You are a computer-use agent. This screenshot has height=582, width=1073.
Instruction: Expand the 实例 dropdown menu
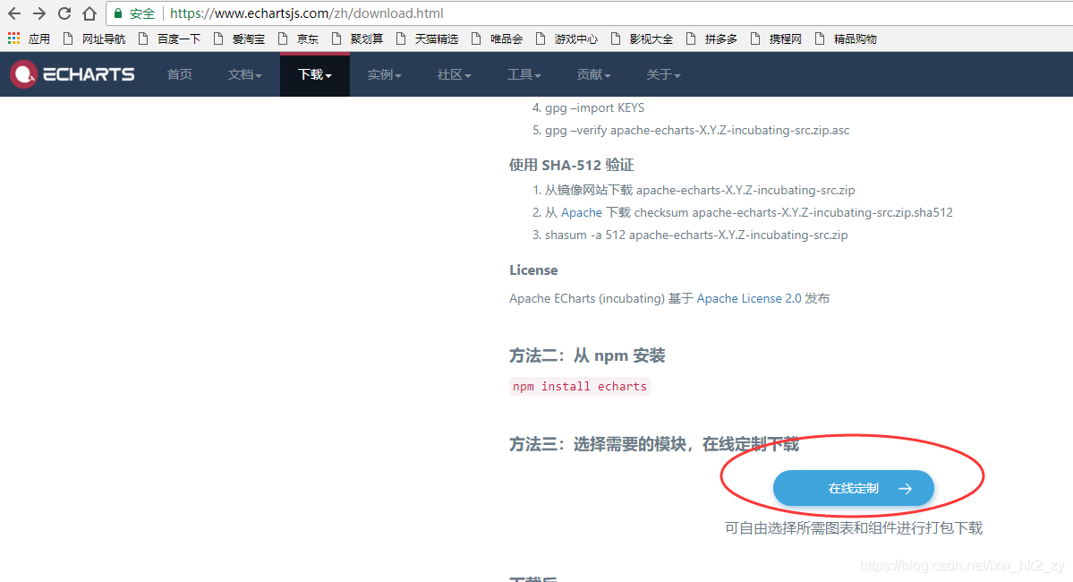385,74
